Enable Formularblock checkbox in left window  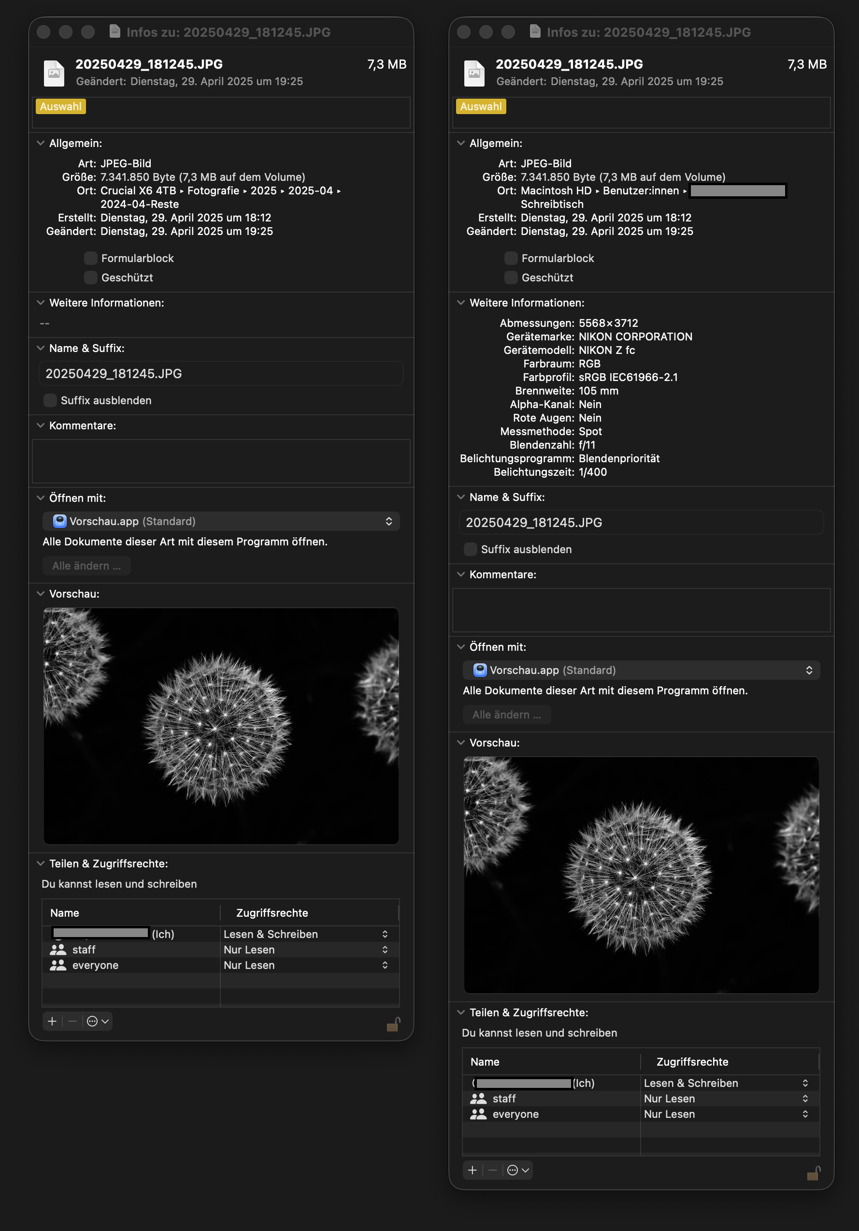90,258
